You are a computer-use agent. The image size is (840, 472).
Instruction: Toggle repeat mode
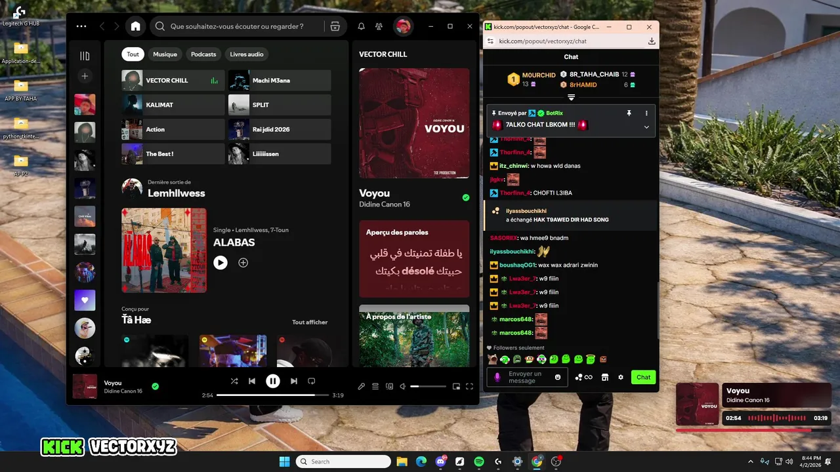click(312, 381)
